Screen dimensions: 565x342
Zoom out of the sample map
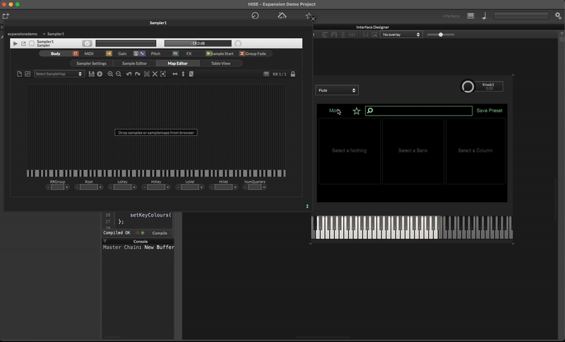tap(119, 74)
